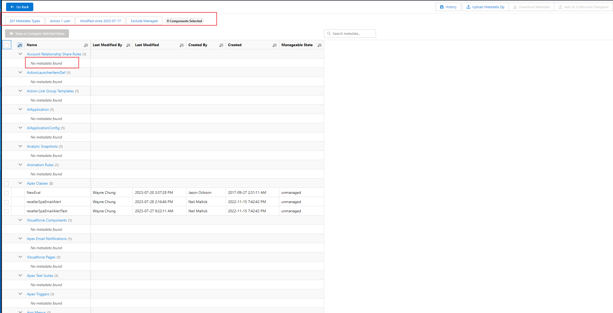
Task: Open the Across 1 user filter chip
Action: click(60, 21)
